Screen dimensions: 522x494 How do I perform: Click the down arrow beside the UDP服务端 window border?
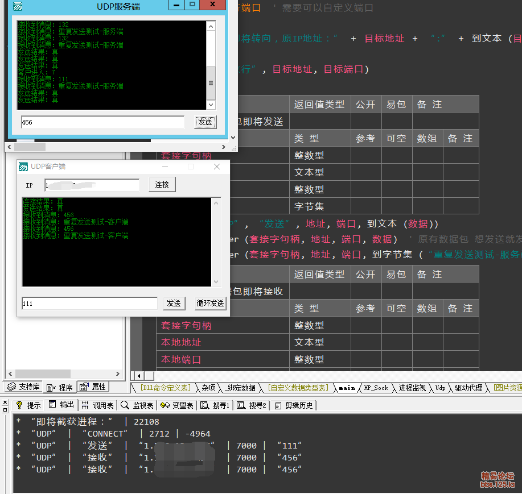coord(233,138)
